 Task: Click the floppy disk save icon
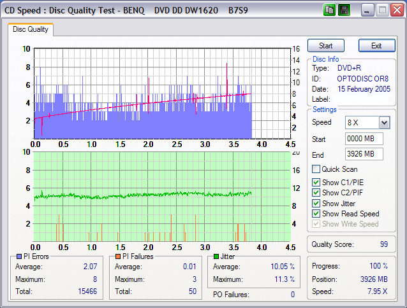coord(344,10)
